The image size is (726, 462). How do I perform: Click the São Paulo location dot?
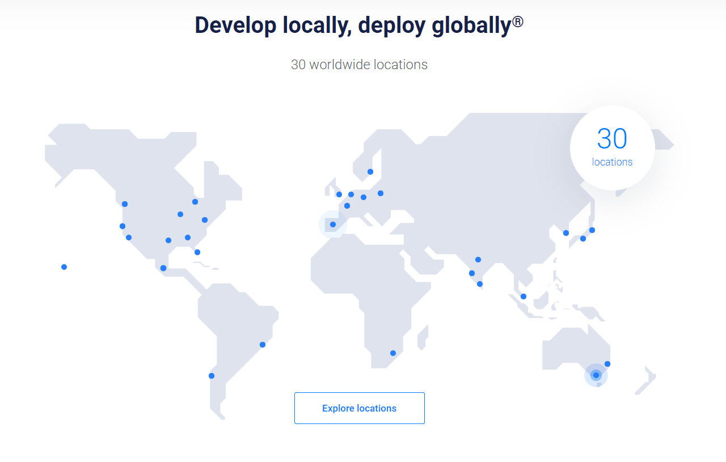pos(262,344)
